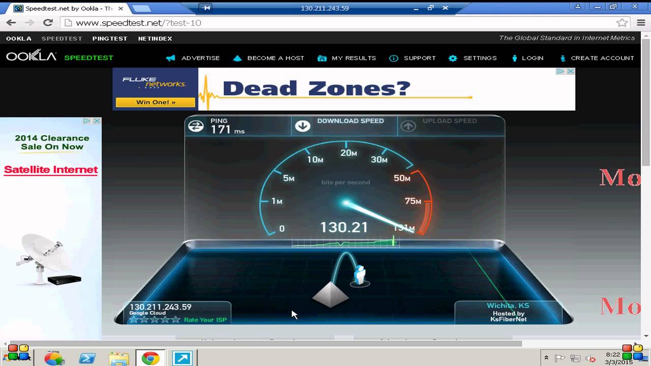This screenshot has height=366, width=651.
Task: Close the Fluke Networks banner ad
Action: [x=571, y=71]
